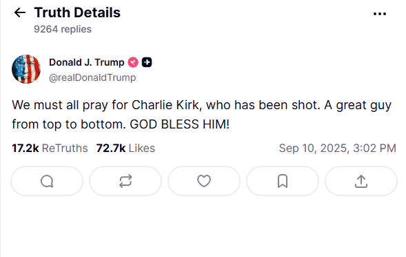406x257 pixels.
Task: Click the empty area below action buttons
Action: [x=203, y=226]
